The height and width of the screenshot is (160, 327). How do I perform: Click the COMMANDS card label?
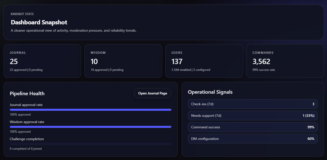263,53
